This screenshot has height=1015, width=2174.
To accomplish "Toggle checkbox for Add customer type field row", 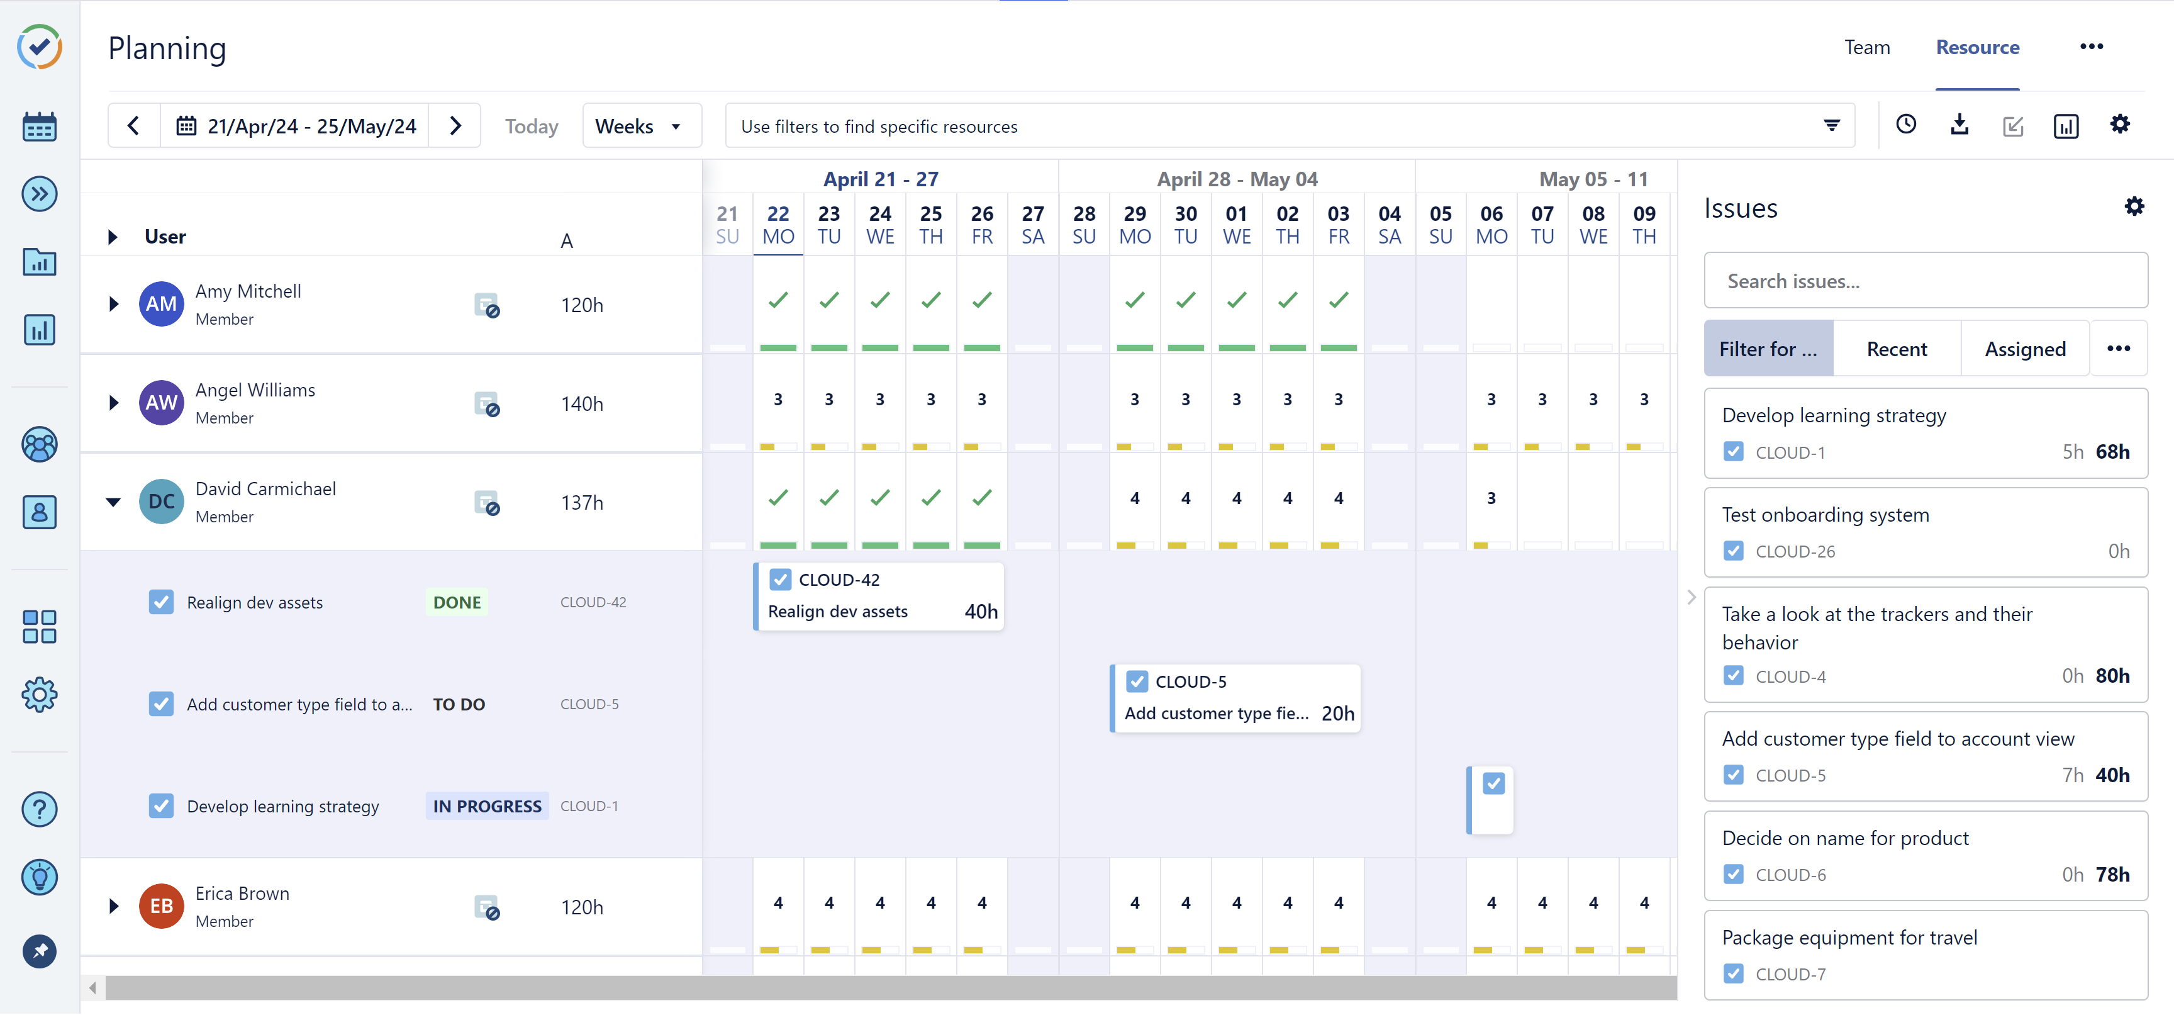I will (161, 704).
